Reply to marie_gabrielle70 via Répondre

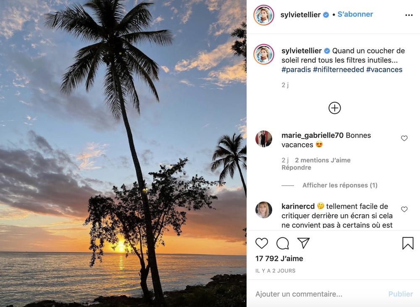pos(296,168)
